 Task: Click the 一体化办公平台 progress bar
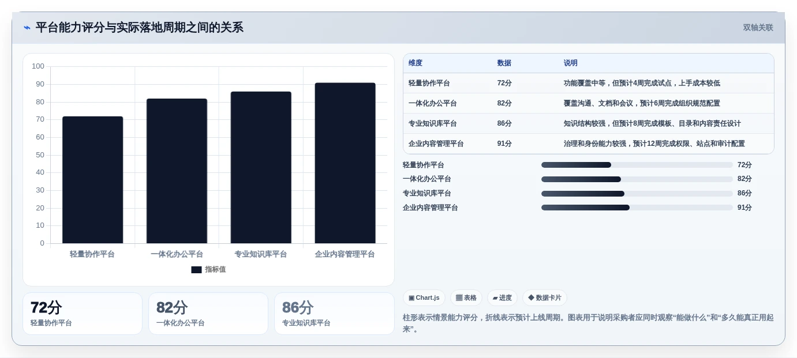pos(637,179)
